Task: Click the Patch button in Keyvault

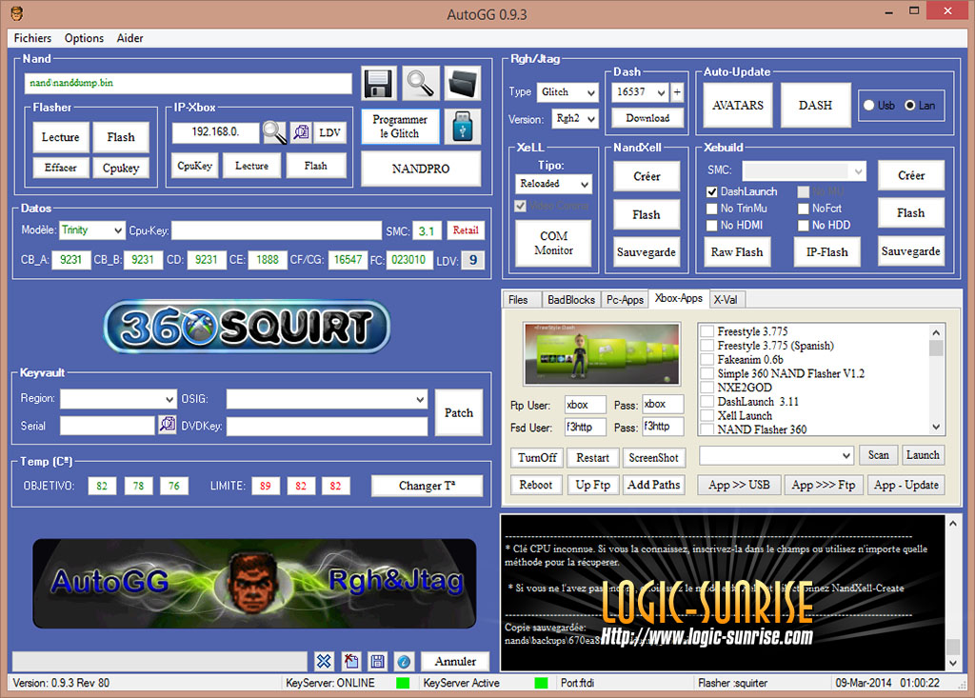Action: coord(459,412)
